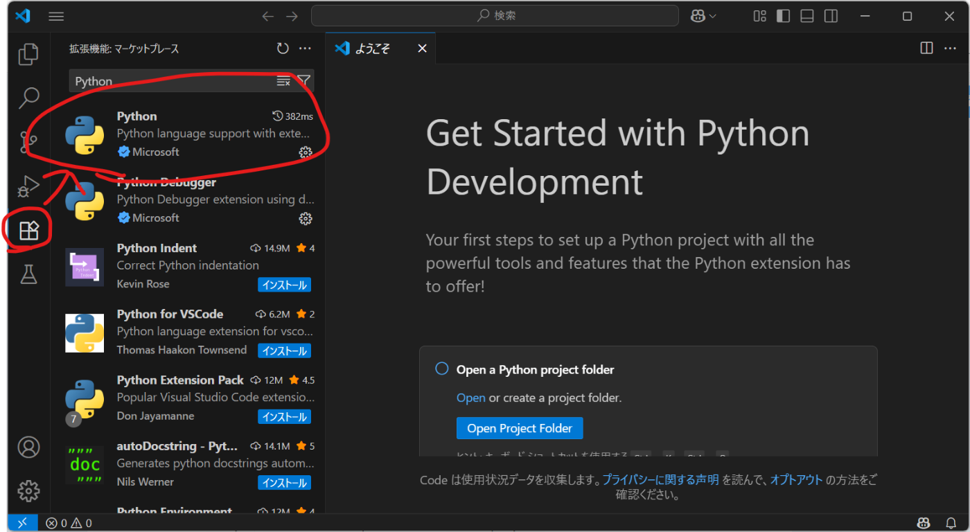Open the extension filter funnel
970x532 pixels.
click(303, 81)
